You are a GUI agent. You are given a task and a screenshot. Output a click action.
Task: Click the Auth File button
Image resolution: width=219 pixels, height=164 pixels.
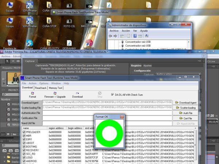click(186, 113)
